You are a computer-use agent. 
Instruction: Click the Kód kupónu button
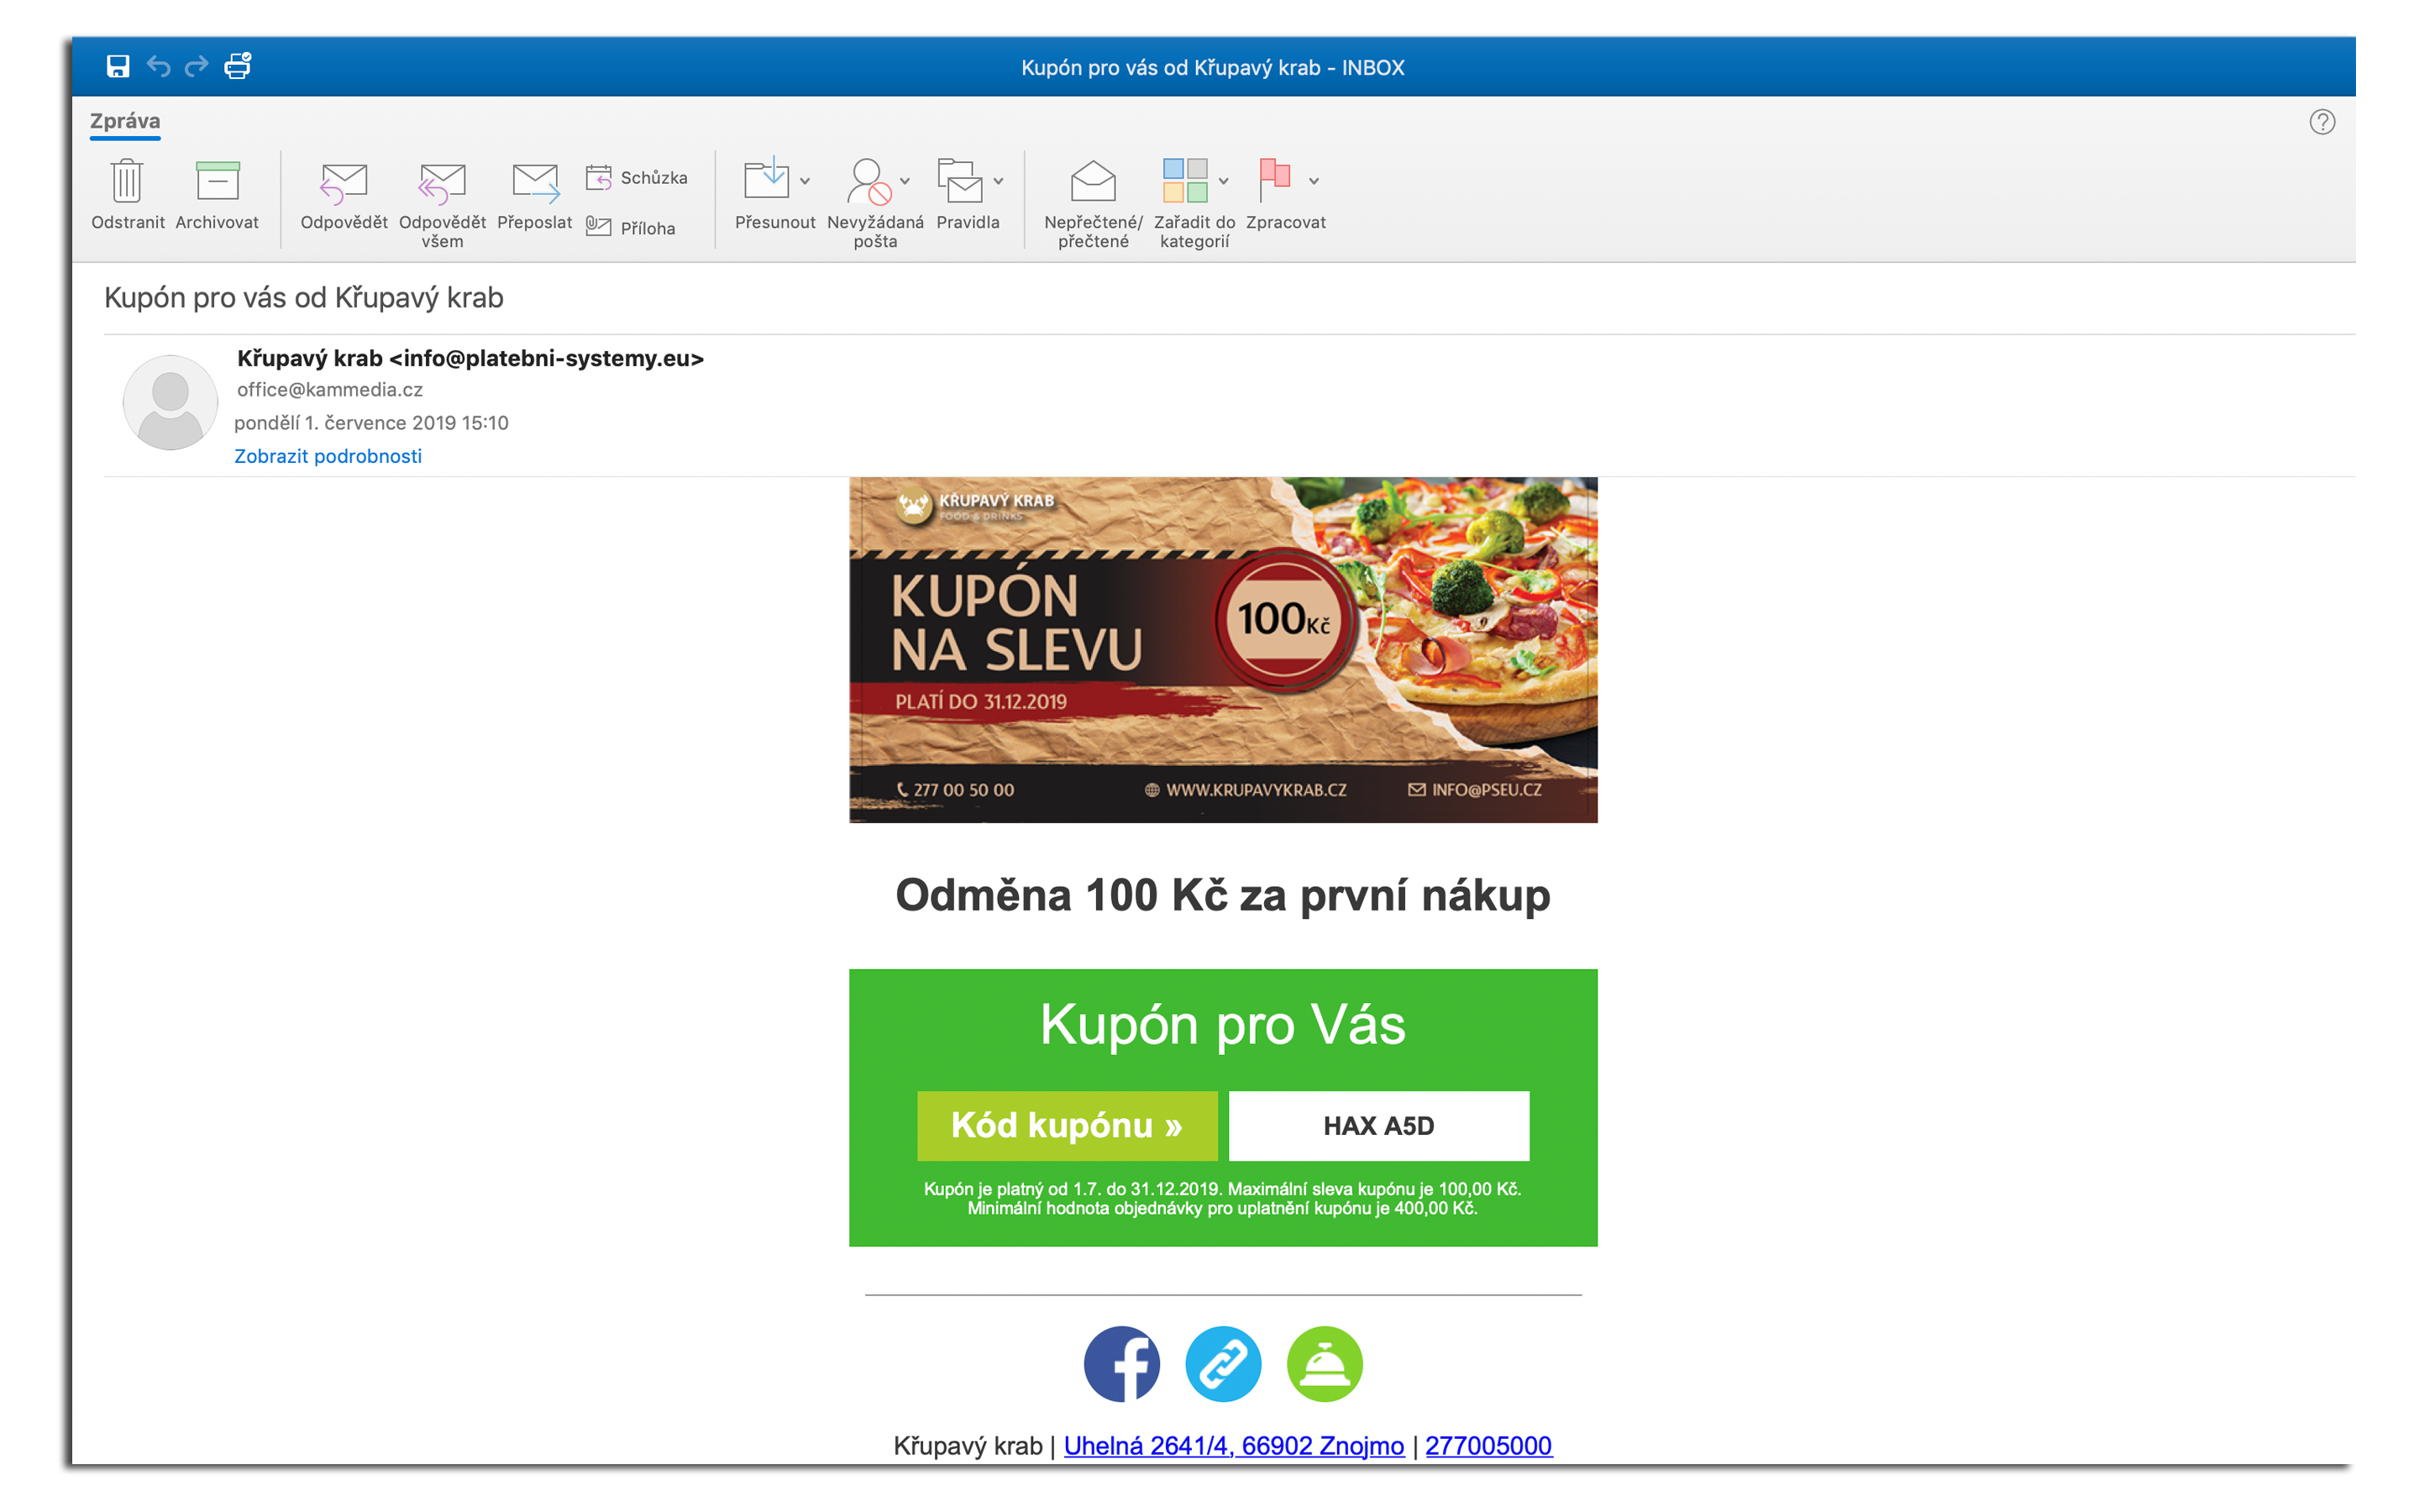click(1067, 1125)
